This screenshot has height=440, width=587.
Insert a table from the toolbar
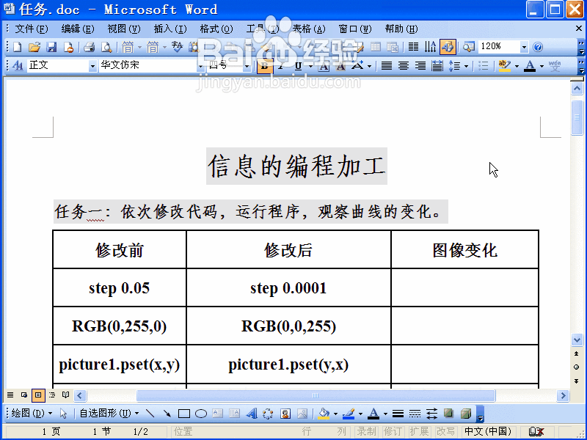376,45
